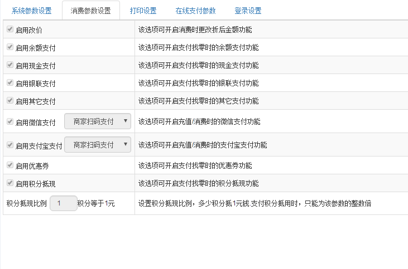The image size is (408, 269).
Task: Uncheck the 启用优惠券 checkbox
Action: pyautogui.click(x=9, y=165)
